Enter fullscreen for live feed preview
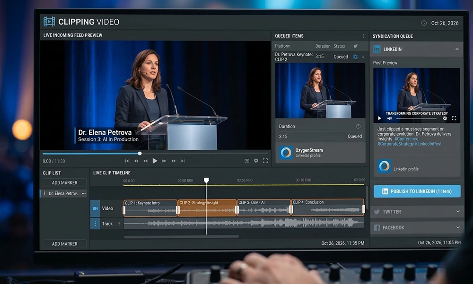The image size is (473, 284). click(x=265, y=161)
